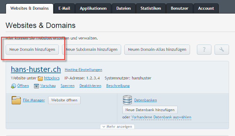Click the Öffnen globe icon
The height and width of the screenshot is (136, 235).
13,86
